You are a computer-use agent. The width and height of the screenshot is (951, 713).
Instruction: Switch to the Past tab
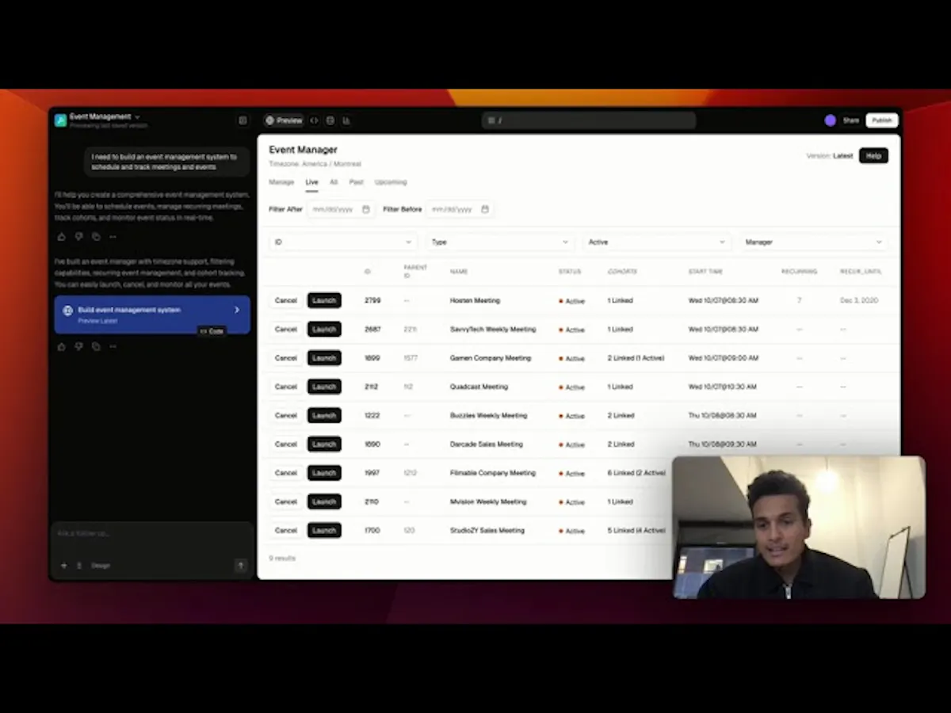click(x=357, y=182)
